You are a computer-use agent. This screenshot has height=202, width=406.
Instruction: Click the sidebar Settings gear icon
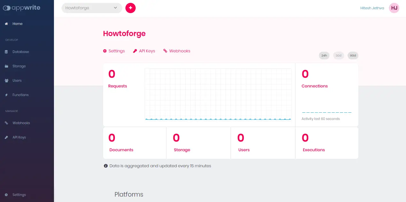point(6,195)
